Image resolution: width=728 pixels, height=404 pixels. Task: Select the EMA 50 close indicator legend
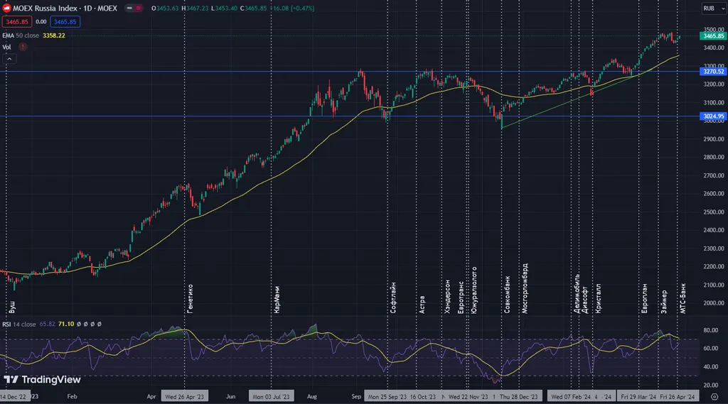21,36
